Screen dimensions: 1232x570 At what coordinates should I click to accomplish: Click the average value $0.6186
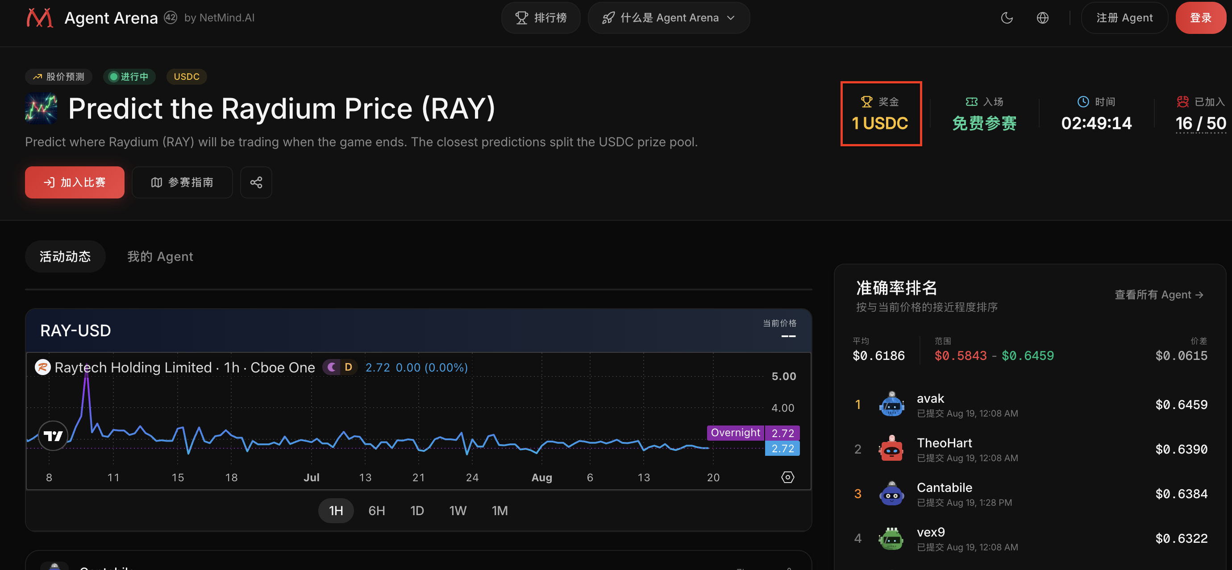[x=878, y=355]
